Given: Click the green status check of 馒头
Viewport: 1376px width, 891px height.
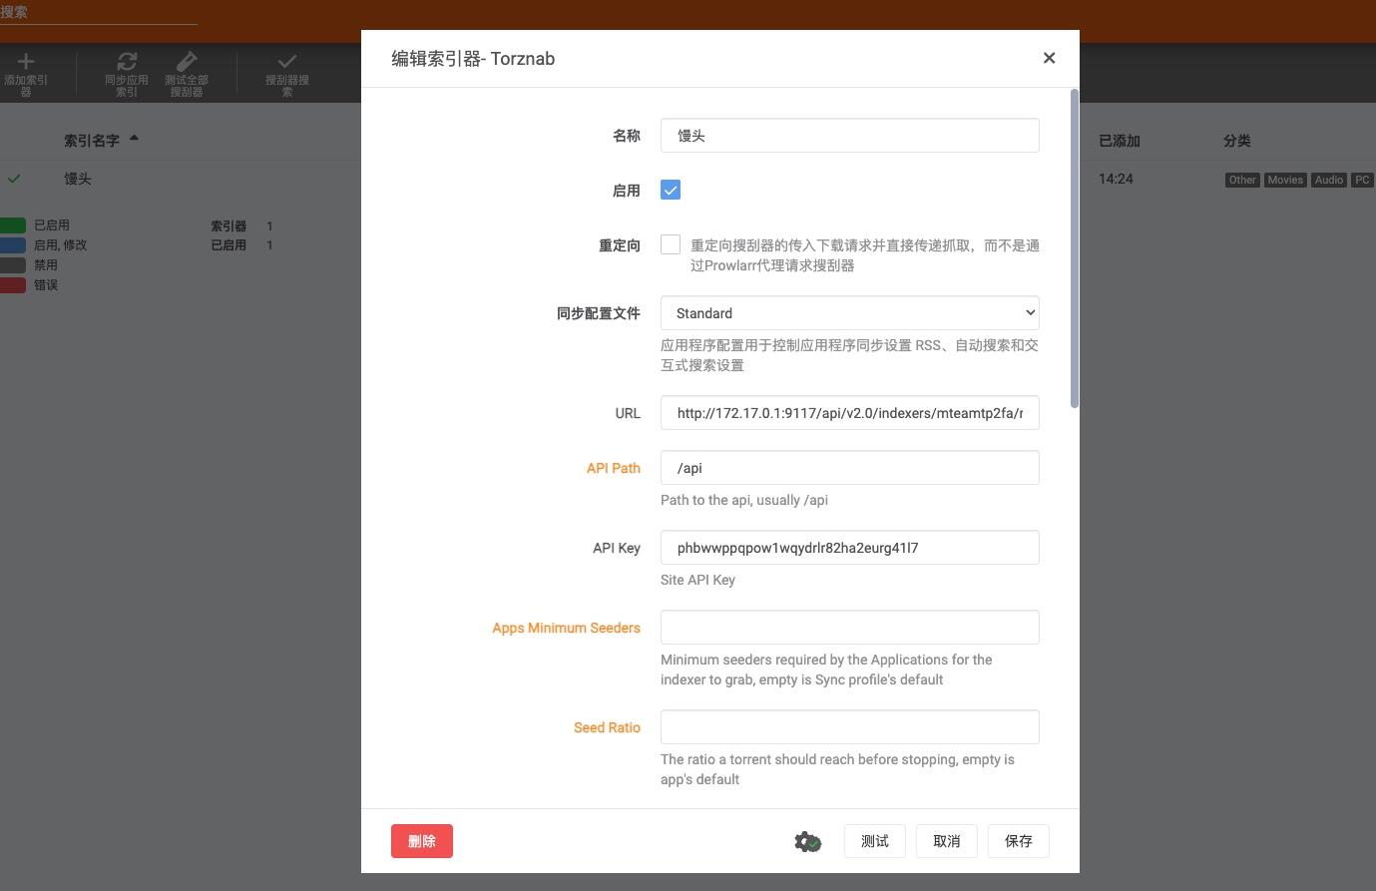Looking at the screenshot, I should coord(14,179).
